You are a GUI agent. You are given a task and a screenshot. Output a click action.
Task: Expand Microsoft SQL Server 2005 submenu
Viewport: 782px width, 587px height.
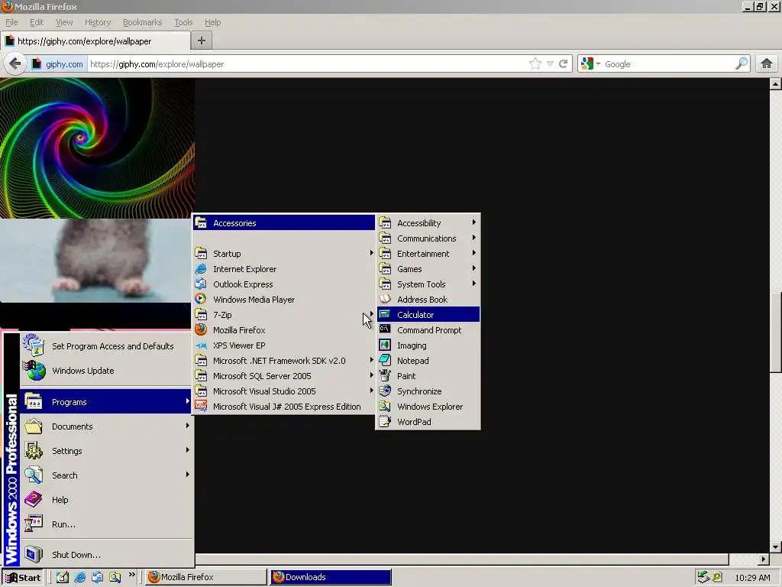coord(371,375)
